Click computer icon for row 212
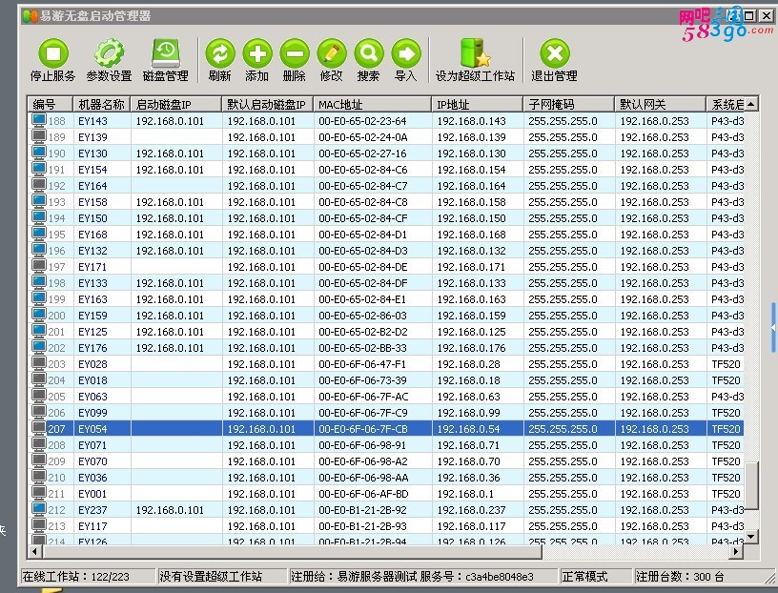 tap(39, 510)
